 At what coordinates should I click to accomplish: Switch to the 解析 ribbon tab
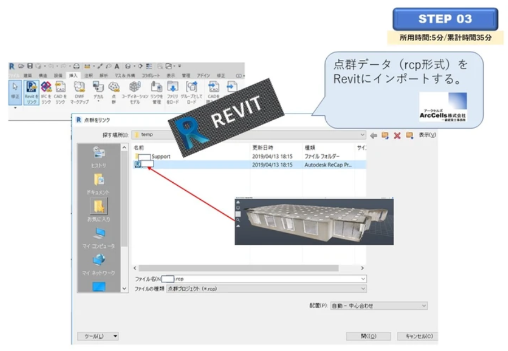(x=104, y=76)
